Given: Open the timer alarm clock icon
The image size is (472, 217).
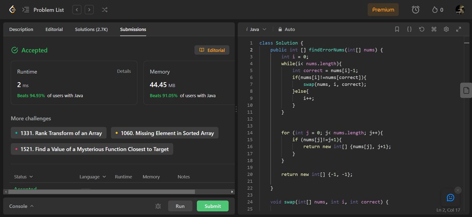Looking at the screenshot, I should [415, 10].
